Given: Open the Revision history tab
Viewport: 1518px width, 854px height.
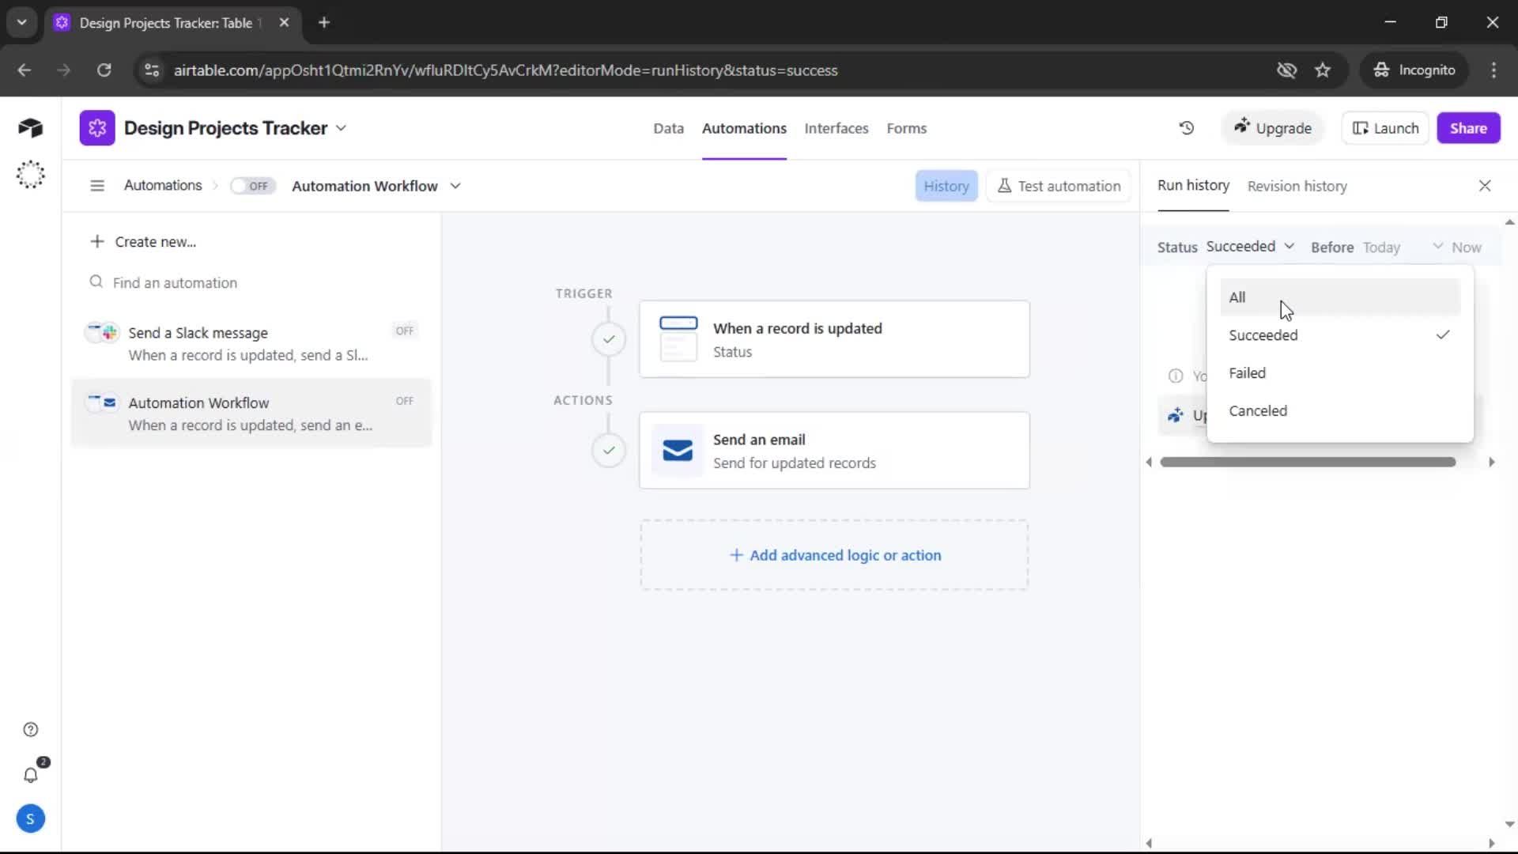Looking at the screenshot, I should 1297,186.
